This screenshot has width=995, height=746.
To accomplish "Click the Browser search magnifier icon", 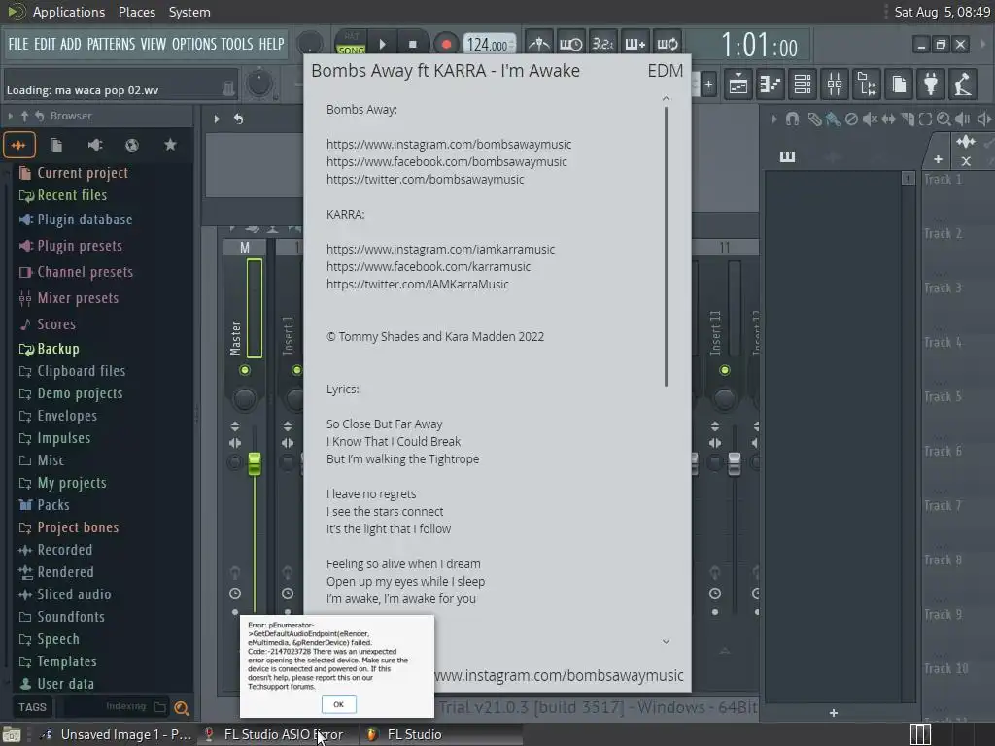I will (182, 707).
